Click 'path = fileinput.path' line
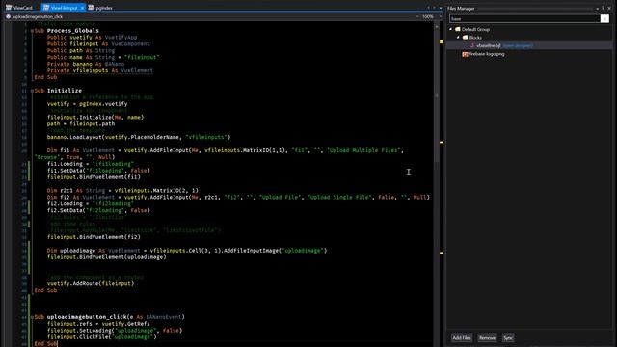Viewport: 617px width, 347px height. click(x=81, y=124)
